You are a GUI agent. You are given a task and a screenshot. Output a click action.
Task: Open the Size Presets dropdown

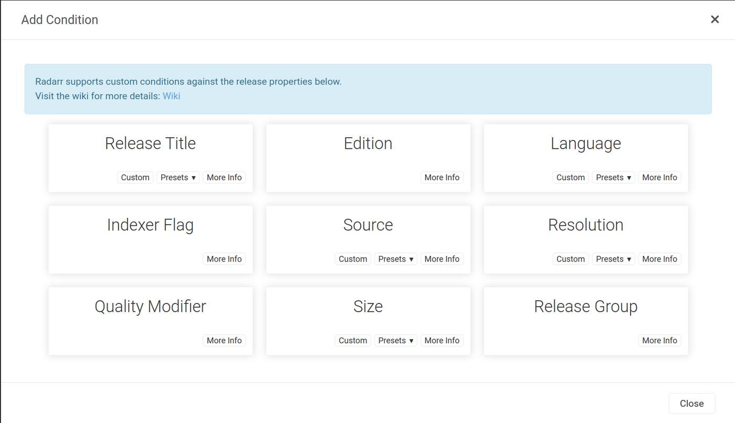coord(395,341)
